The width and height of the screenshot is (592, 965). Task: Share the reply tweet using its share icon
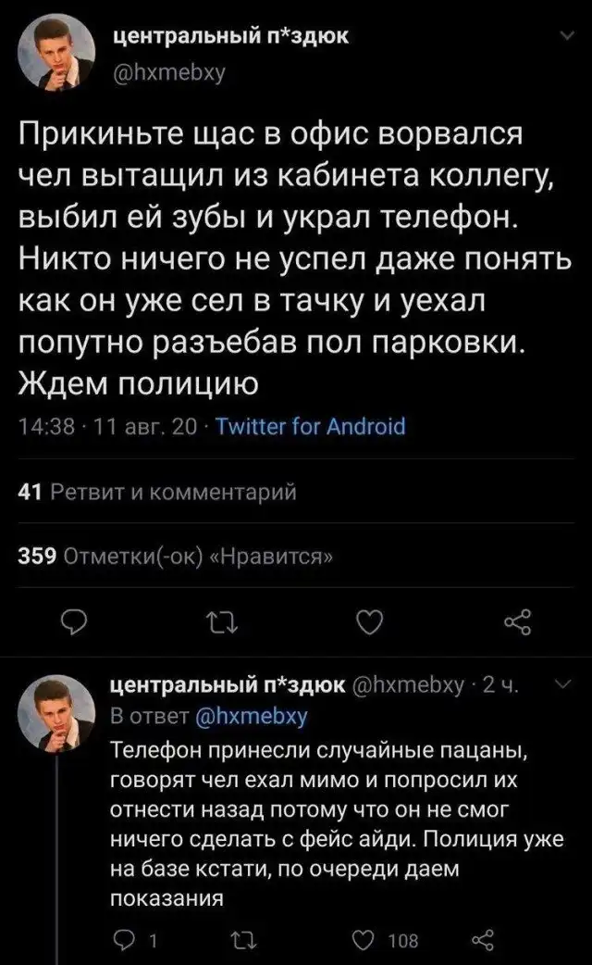(483, 941)
